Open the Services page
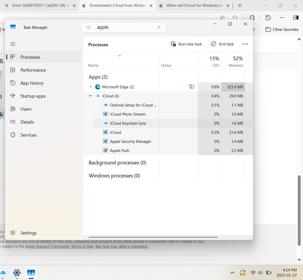Viewport: 303px width, 280px height. coord(44,135)
